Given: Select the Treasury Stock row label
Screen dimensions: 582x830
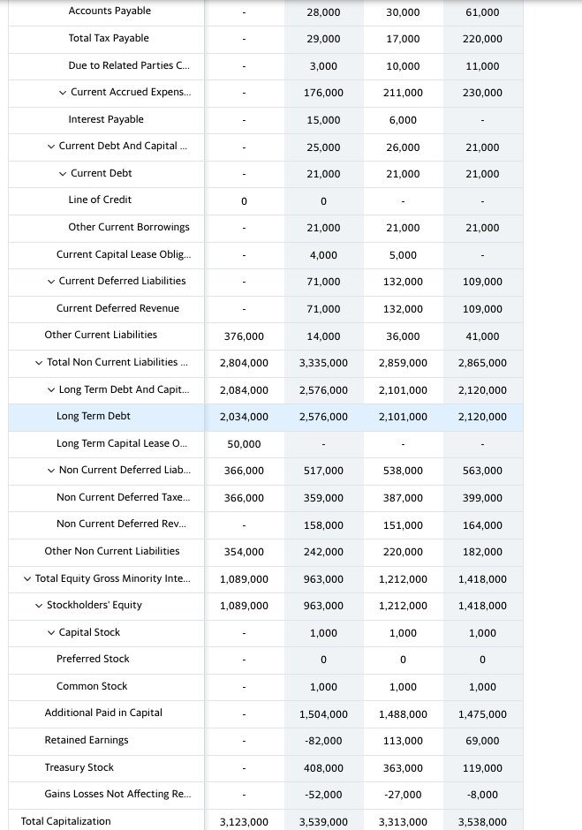Looking at the screenshot, I should 79,767.
